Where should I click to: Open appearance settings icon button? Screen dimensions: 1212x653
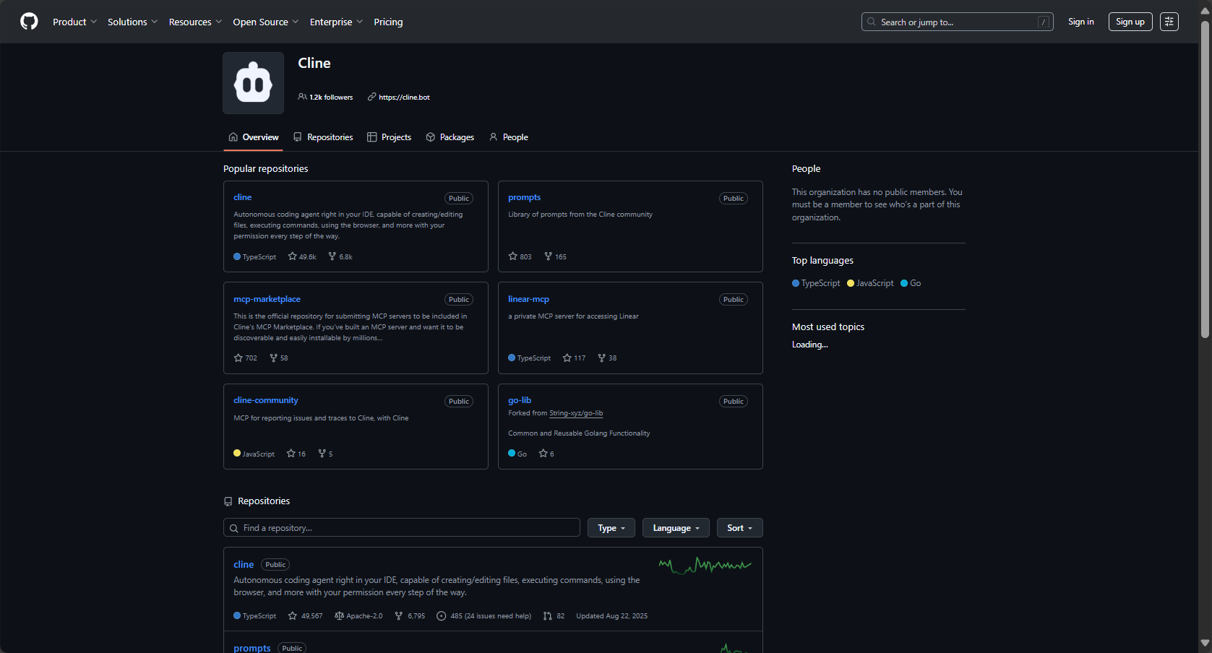[1169, 22]
